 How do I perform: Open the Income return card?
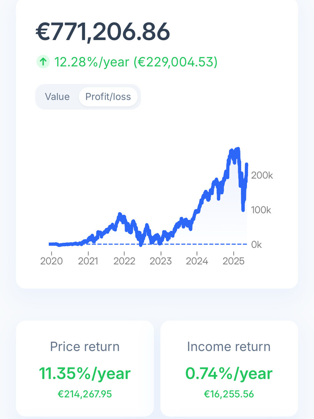tap(229, 368)
